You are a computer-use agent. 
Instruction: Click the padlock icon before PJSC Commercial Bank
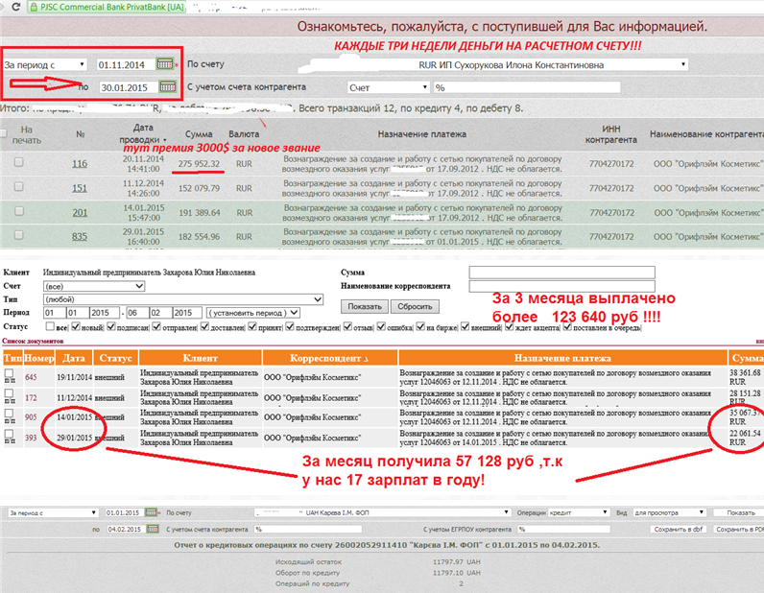tap(34, 8)
